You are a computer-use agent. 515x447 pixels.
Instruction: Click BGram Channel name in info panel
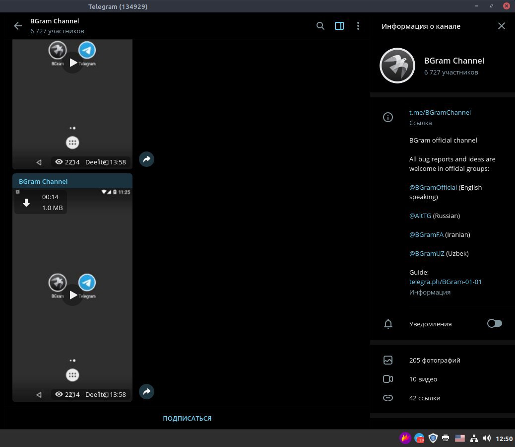[x=454, y=61]
